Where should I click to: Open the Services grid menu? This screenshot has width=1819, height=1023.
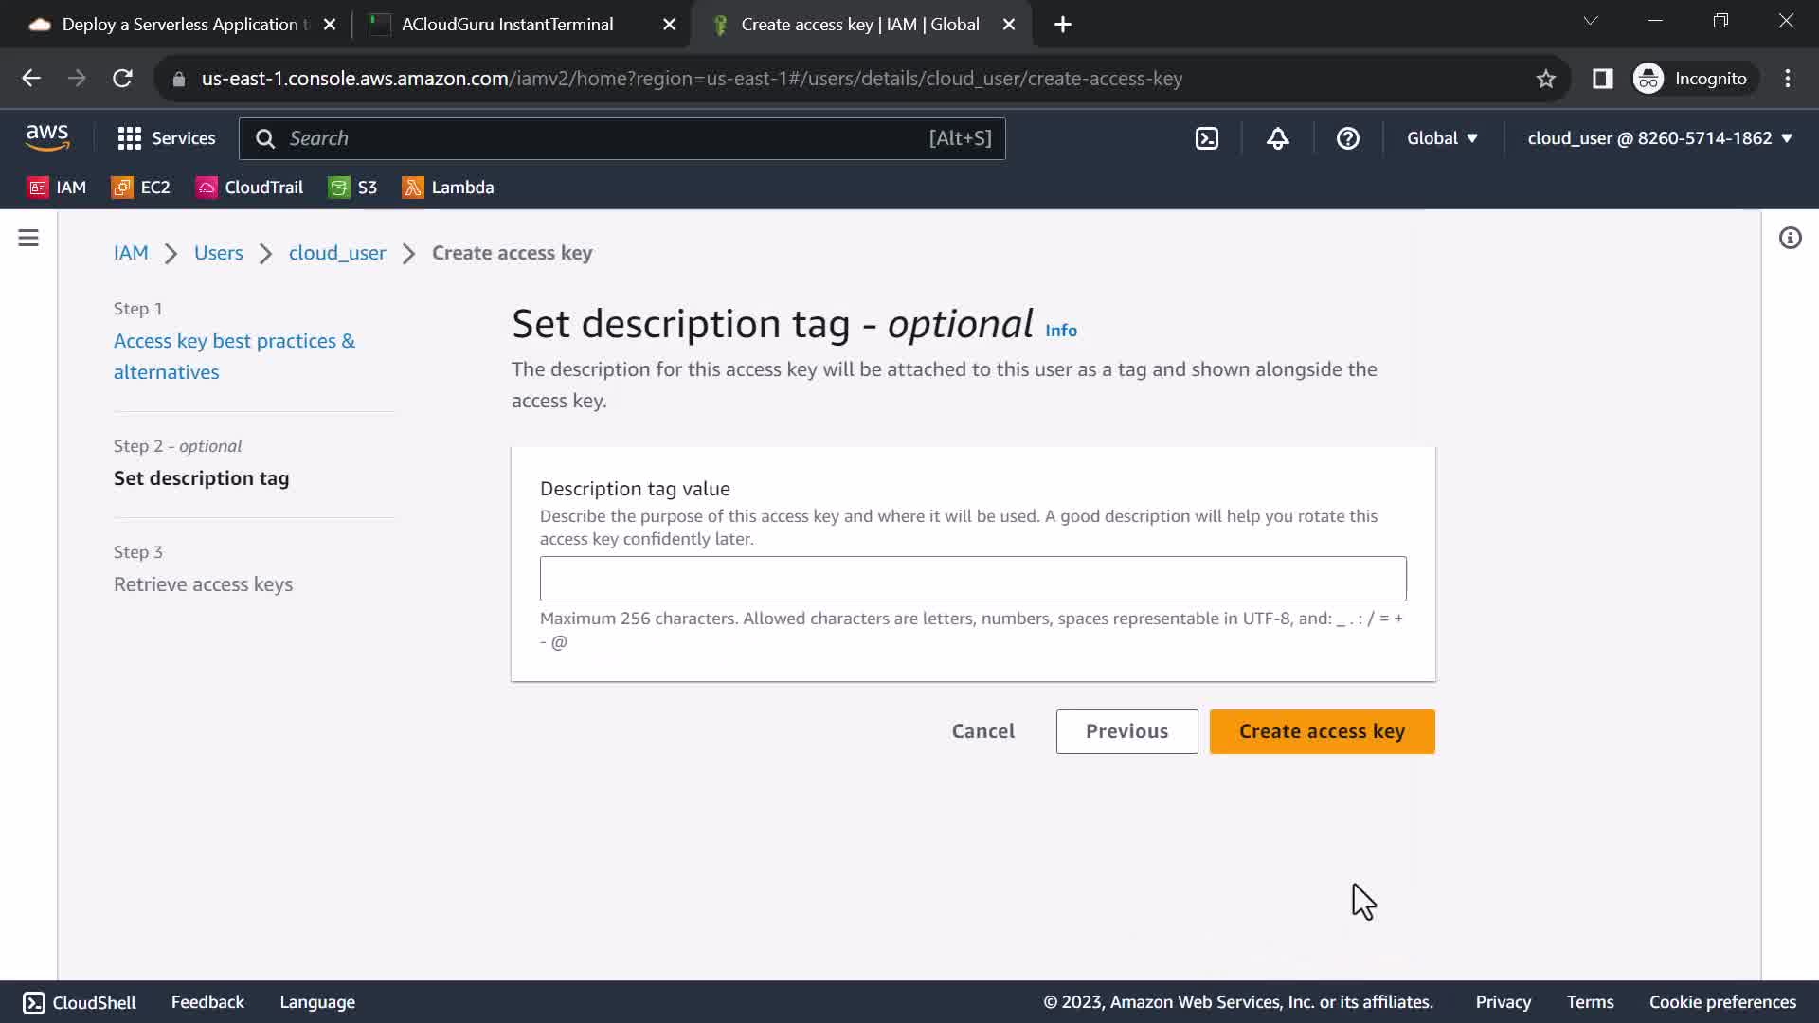(166, 138)
